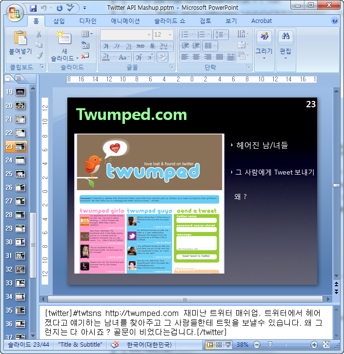Image resolution: width=344 pixels, height=354 pixels.
Task: Align text right
Action: (x=207, y=57)
